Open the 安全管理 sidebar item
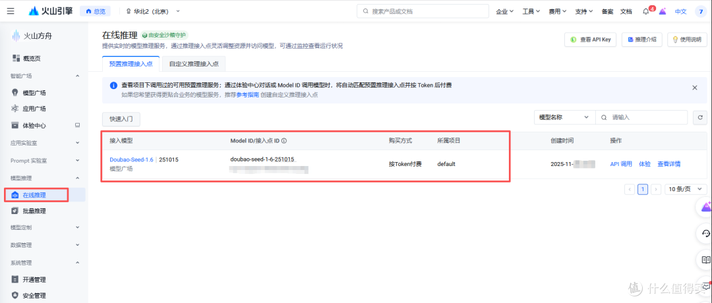The image size is (712, 303). 30,296
